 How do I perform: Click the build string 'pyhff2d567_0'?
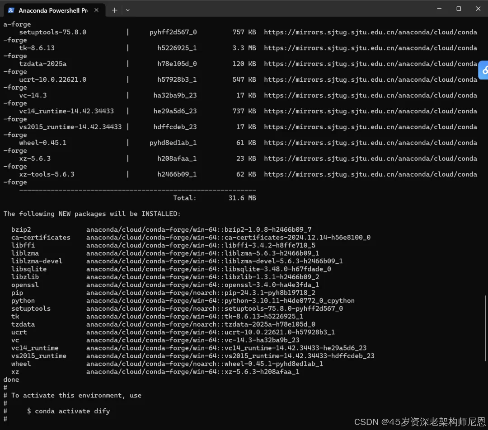point(173,32)
